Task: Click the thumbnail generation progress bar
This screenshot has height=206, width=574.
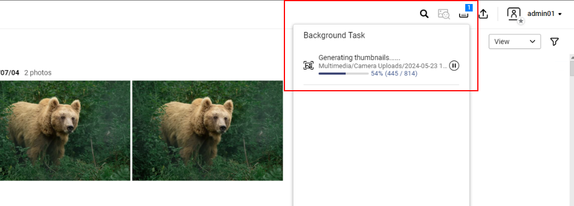Action: pyautogui.click(x=343, y=74)
